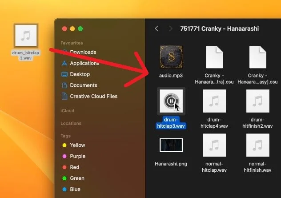Close the Finder window with red button
281x198 pixels.
click(x=64, y=28)
